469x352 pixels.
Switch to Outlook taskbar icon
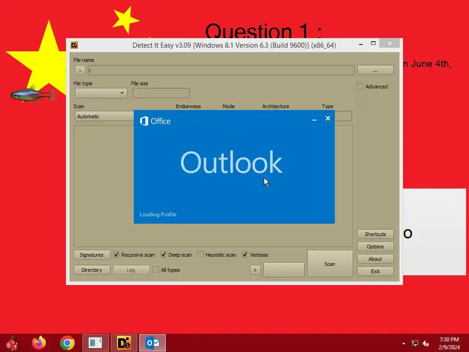click(153, 343)
